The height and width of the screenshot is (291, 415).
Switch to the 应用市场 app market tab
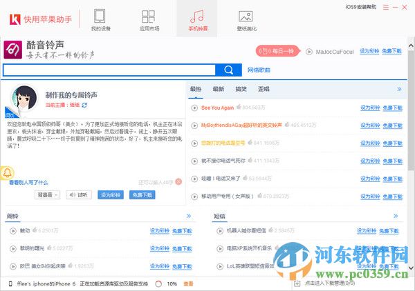point(149,20)
